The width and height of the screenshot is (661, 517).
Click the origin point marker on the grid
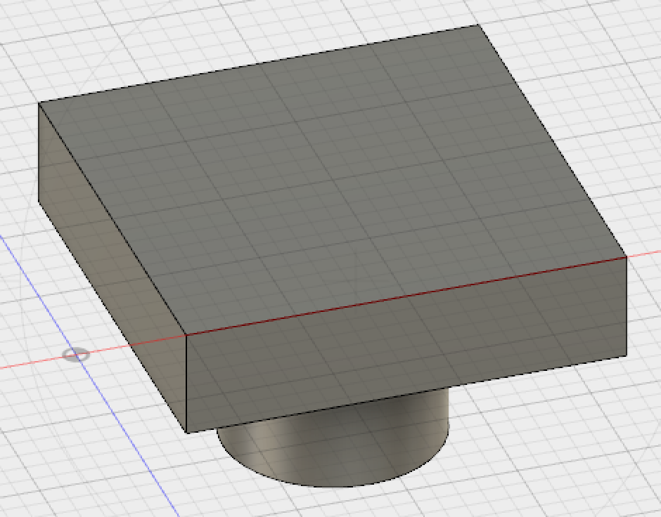point(76,355)
